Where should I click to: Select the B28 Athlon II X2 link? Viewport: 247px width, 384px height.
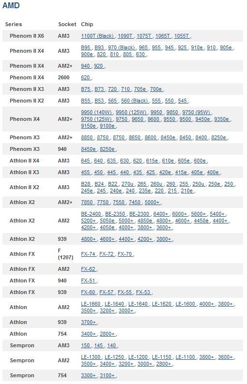tap(86, 184)
